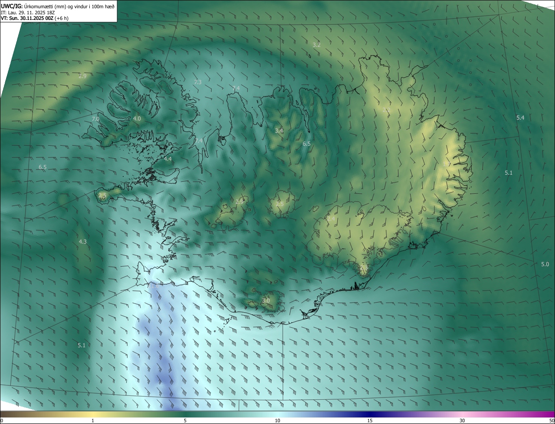This screenshot has width=555, height=424.
Task: Click the 4.0 value on the Westfjords
Action: point(137,118)
